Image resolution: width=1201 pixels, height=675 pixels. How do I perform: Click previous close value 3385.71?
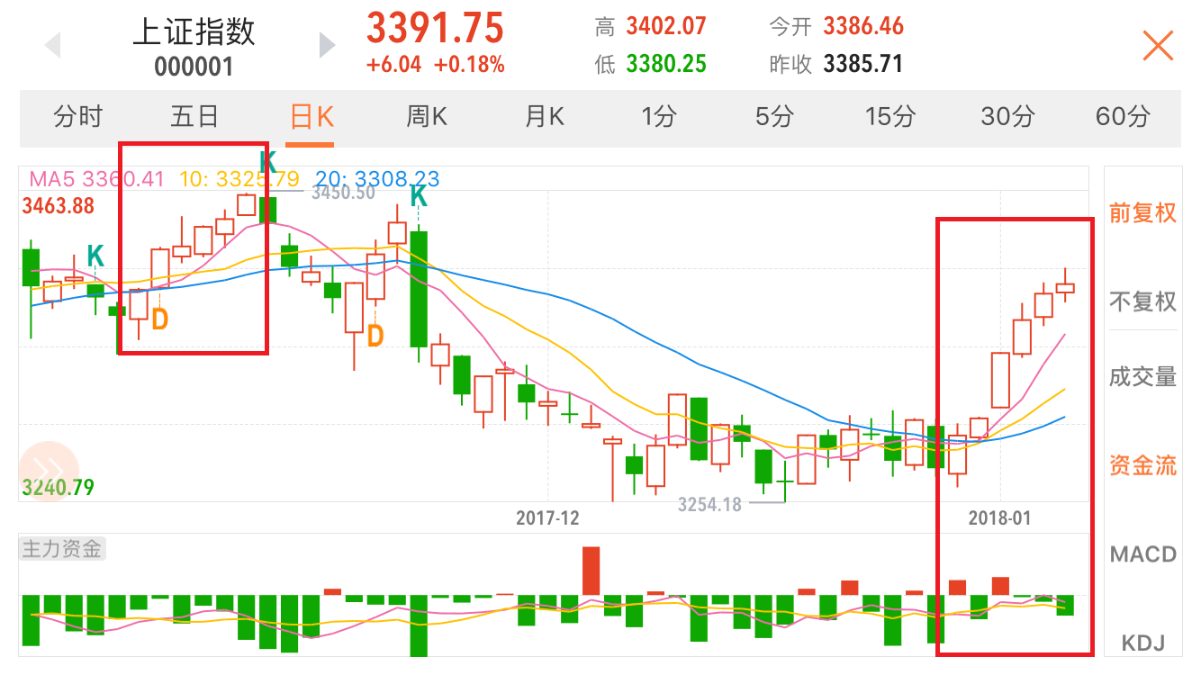point(863,65)
